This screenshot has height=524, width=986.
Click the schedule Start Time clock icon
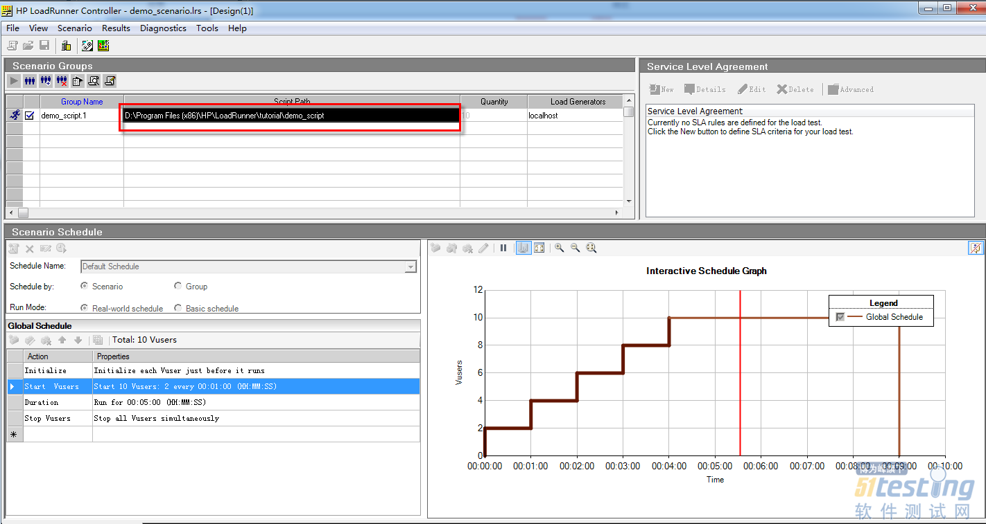click(62, 249)
